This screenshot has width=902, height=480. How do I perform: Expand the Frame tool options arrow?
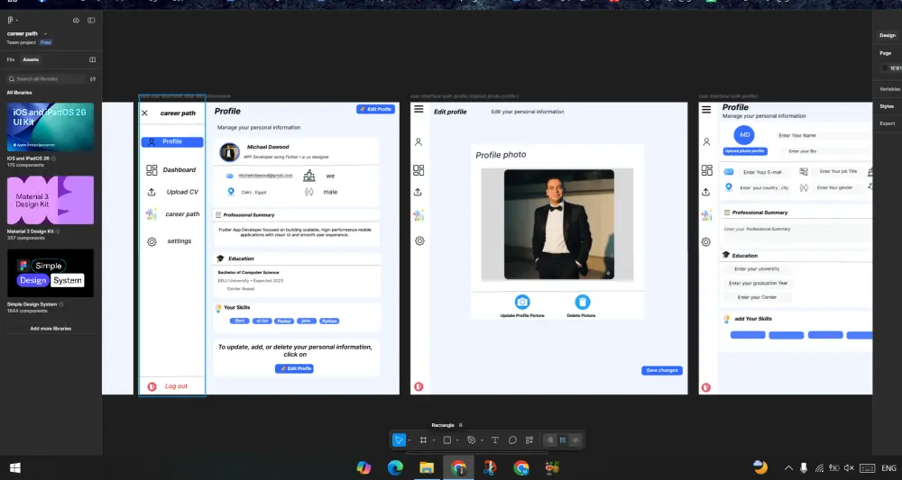(x=433, y=440)
